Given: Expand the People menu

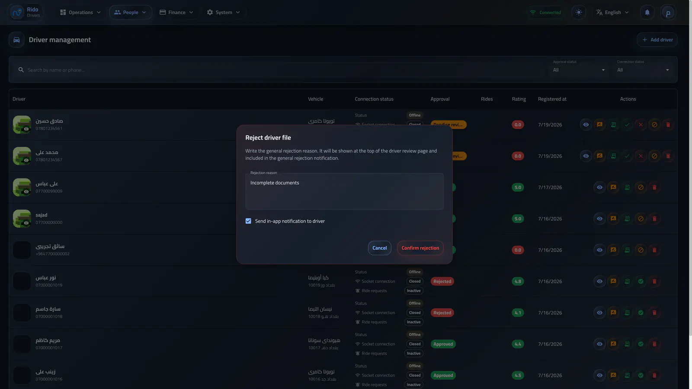Looking at the screenshot, I should (x=130, y=13).
